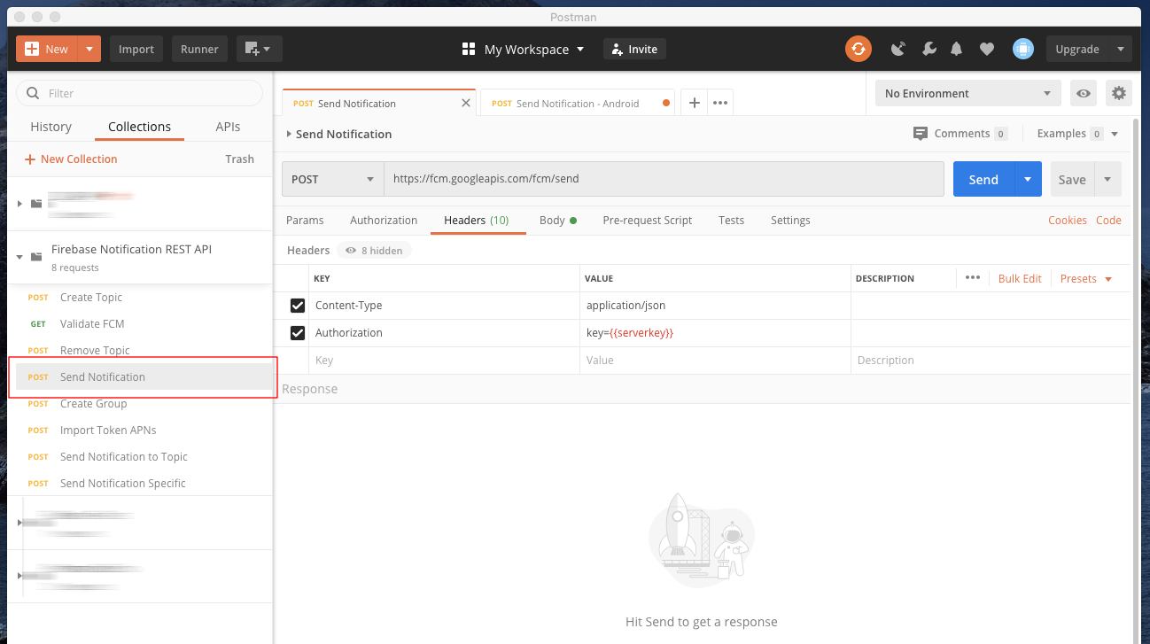Open the capture requests satellite icon
This screenshot has height=644, width=1150.
pos(898,49)
